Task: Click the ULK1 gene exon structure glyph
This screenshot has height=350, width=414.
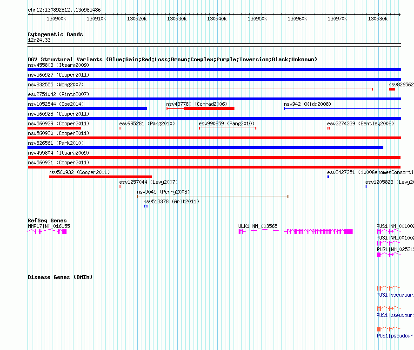Action: click(x=295, y=232)
